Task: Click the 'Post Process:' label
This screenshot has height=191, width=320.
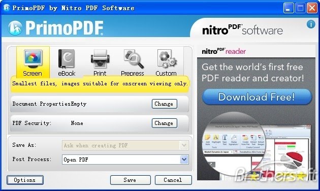Action: (32, 159)
